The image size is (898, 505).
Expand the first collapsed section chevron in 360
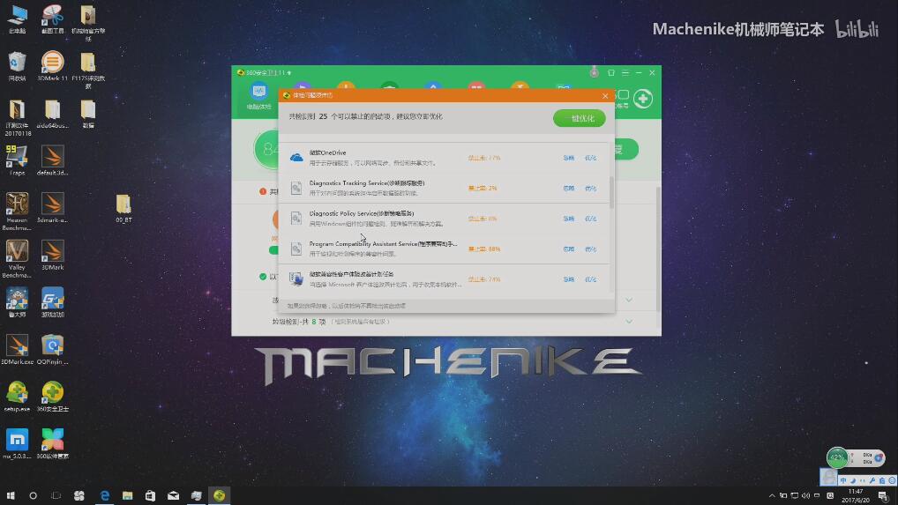pos(629,300)
